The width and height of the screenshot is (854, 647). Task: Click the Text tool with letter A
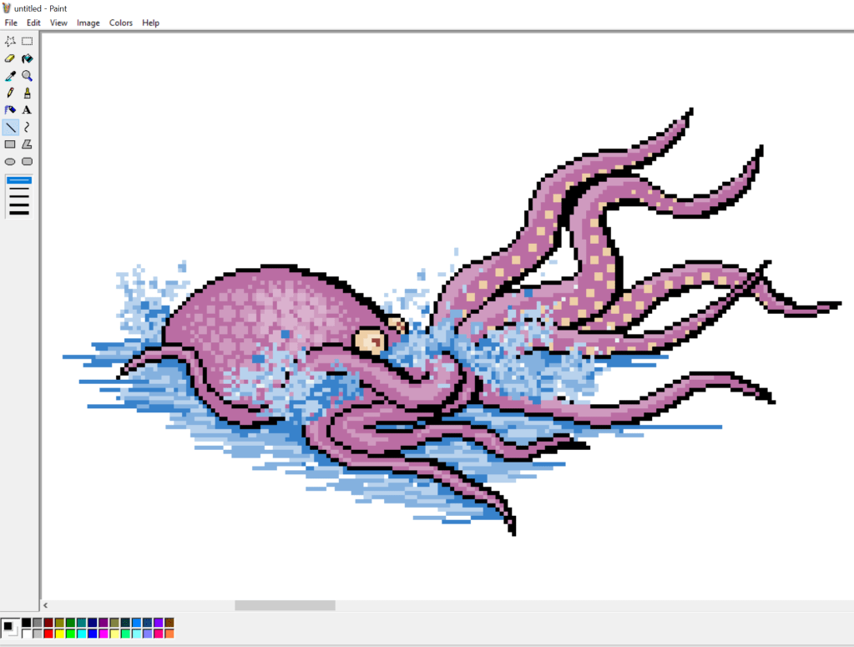(27, 110)
